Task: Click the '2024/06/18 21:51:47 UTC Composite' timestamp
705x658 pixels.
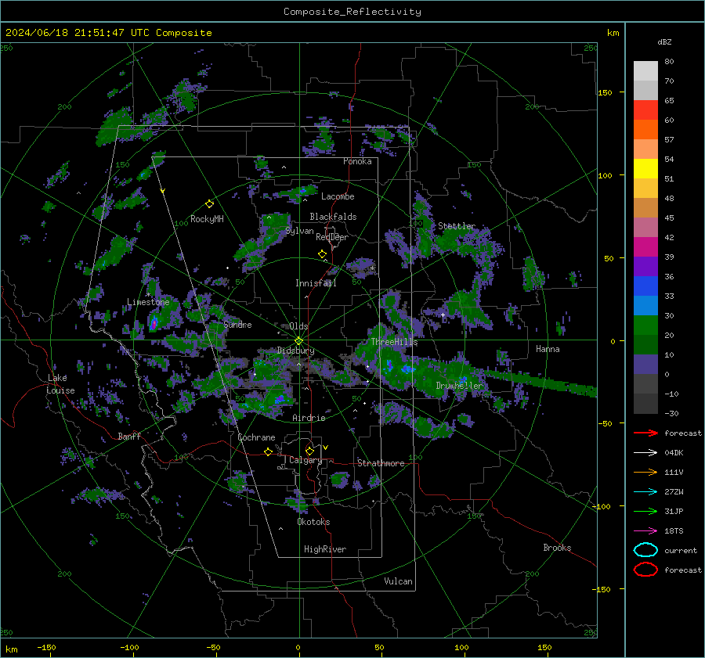Action: pyautogui.click(x=108, y=33)
